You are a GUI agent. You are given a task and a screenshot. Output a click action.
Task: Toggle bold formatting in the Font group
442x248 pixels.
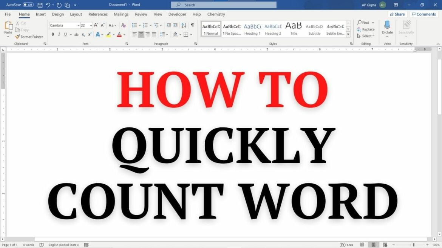(x=53, y=34)
